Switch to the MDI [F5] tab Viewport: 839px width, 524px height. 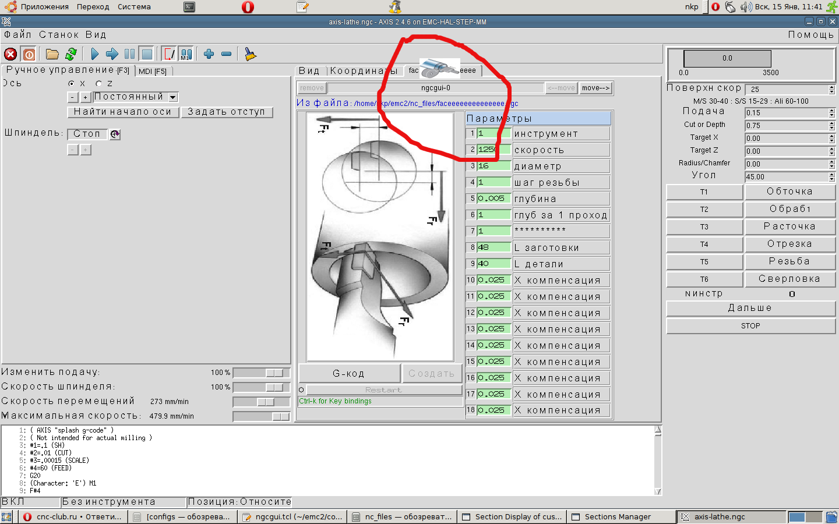tap(153, 71)
